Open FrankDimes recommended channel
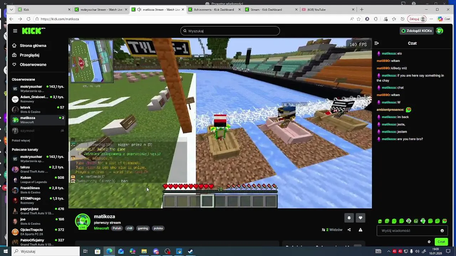Image resolution: width=456 pixels, height=256 pixels. tap(38, 190)
